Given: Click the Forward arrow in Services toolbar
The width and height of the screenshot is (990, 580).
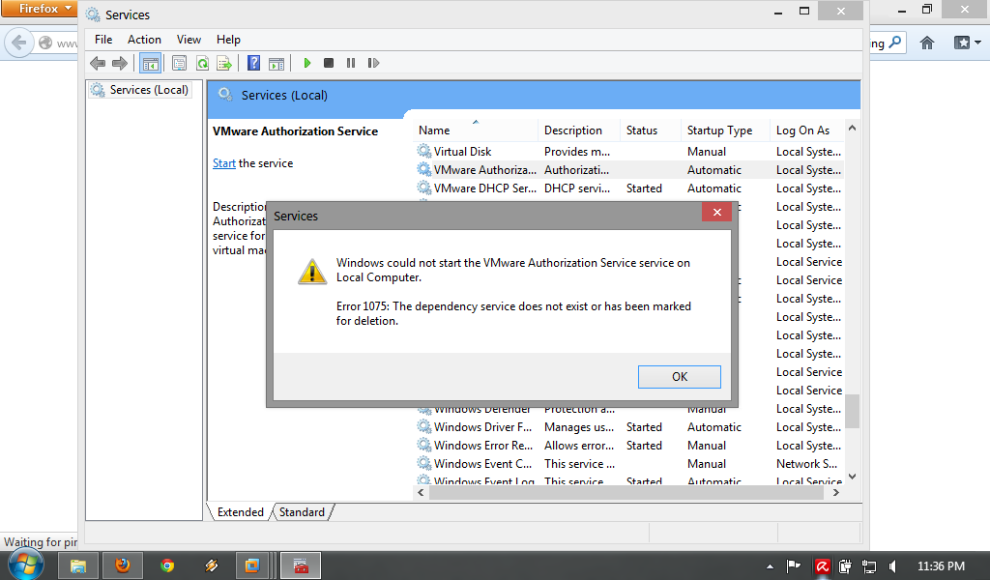Looking at the screenshot, I should (x=119, y=63).
